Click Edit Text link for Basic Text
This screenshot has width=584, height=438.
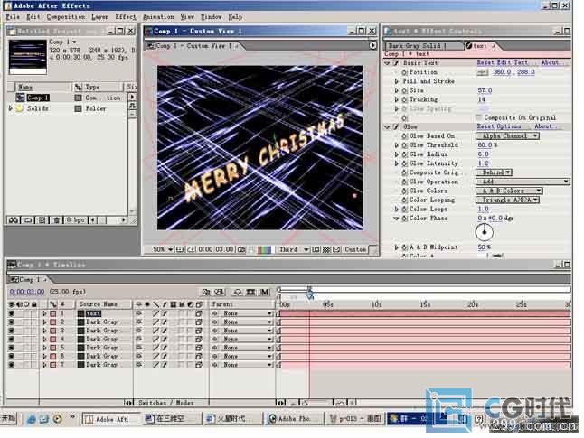pyautogui.click(x=512, y=62)
